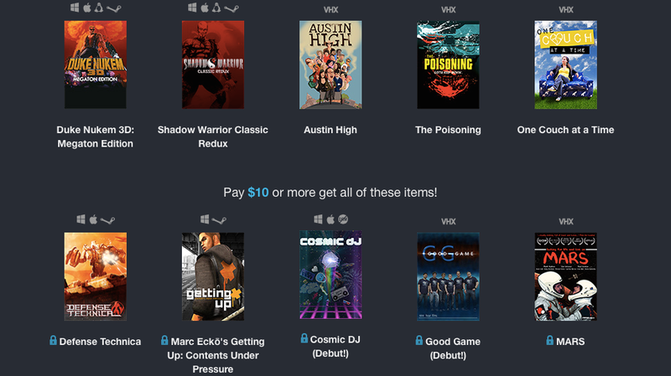The image size is (671, 376).
Task: Click the lock icon beside Defense Technica
Action: click(x=53, y=341)
